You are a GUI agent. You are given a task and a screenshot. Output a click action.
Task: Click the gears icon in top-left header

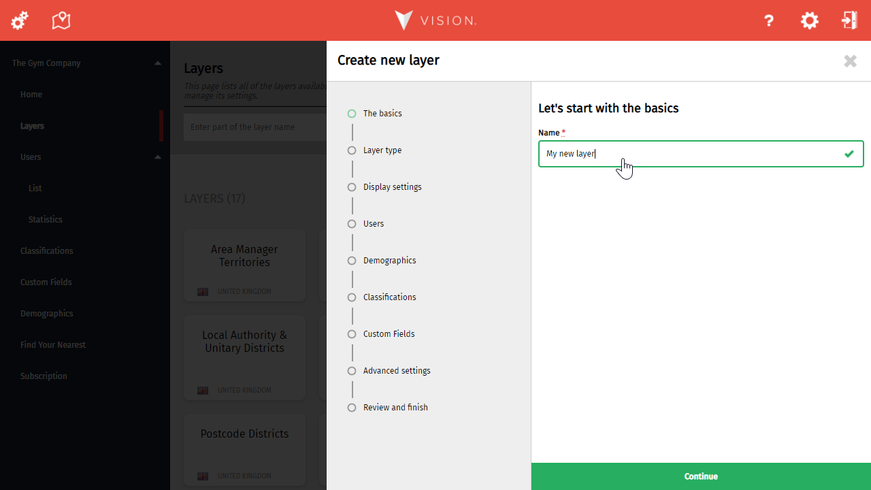pos(20,20)
